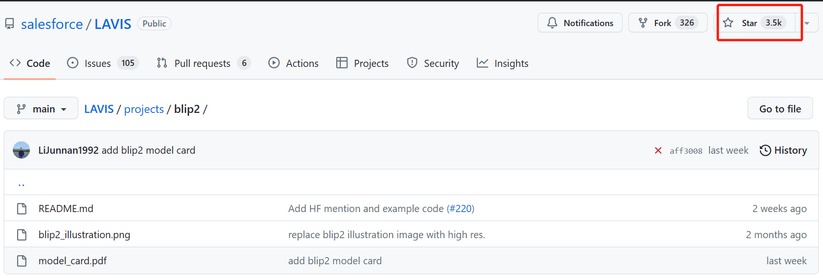
Task: Open the Actions tab
Action: 293,63
